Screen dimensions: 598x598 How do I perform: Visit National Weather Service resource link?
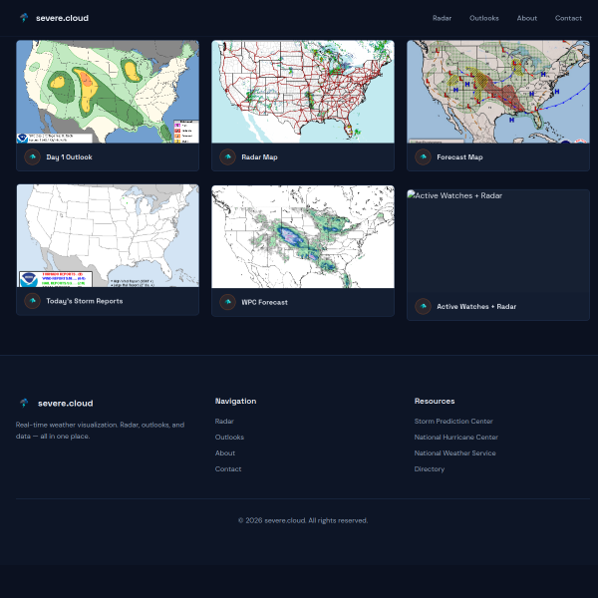click(x=455, y=453)
